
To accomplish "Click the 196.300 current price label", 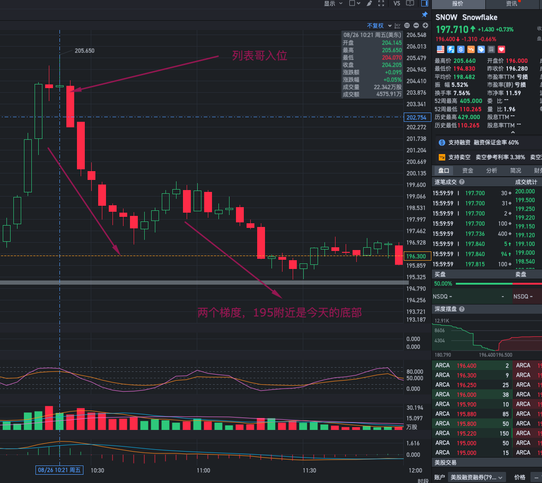I will [x=417, y=256].
